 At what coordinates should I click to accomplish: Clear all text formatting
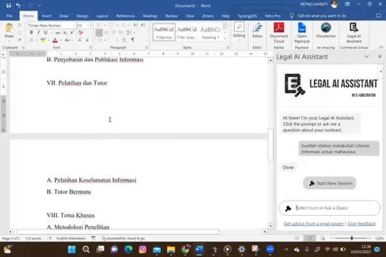[81, 33]
